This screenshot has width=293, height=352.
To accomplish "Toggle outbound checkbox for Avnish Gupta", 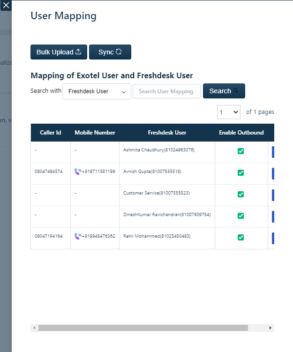I will [240, 173].
